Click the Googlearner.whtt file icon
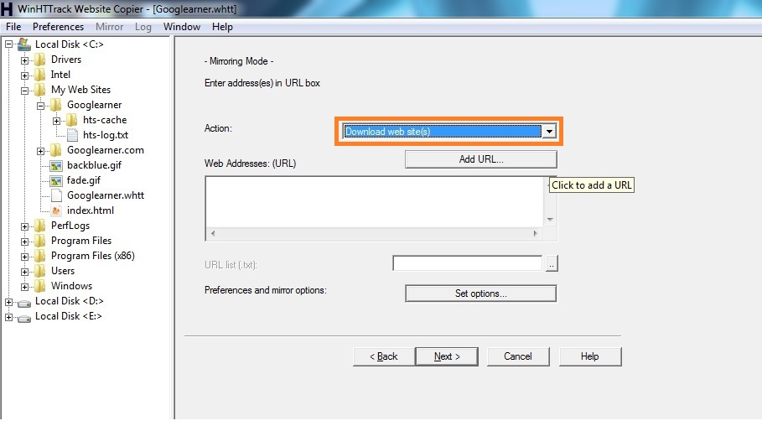 pyautogui.click(x=56, y=195)
